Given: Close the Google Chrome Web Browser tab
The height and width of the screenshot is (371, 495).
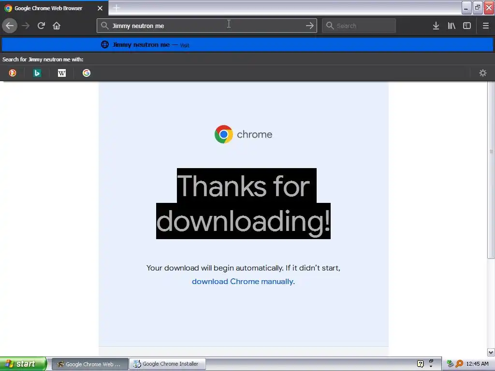Looking at the screenshot, I should pyautogui.click(x=100, y=8).
